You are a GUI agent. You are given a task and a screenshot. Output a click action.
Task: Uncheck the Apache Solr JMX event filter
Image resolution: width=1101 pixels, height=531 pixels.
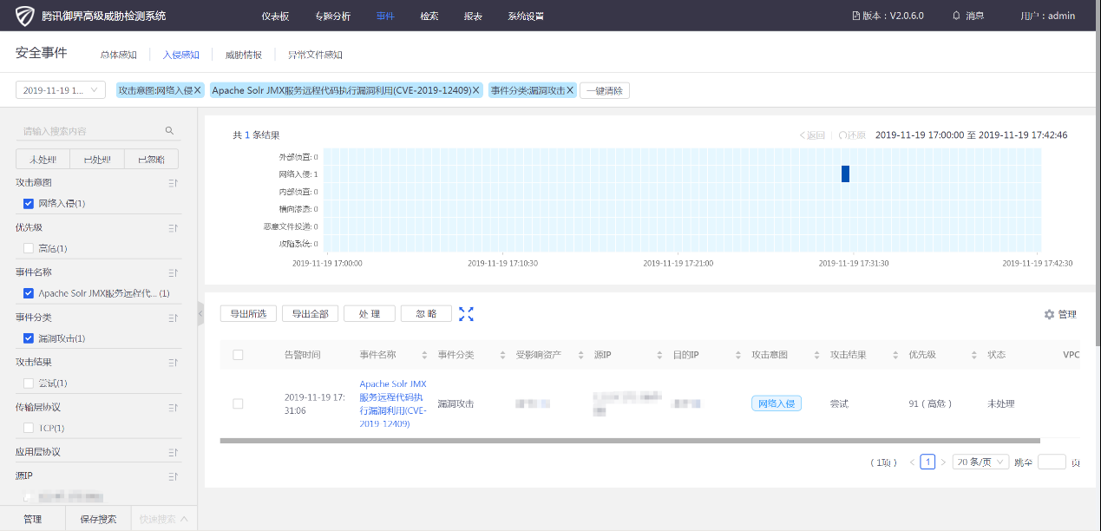point(29,293)
